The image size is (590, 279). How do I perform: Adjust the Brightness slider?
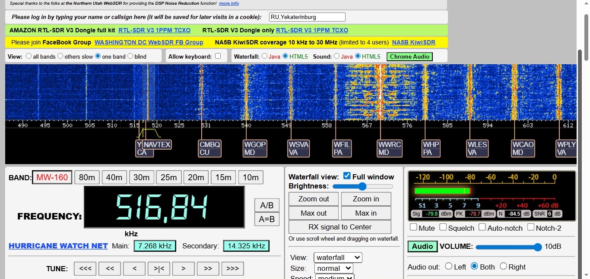(362, 186)
